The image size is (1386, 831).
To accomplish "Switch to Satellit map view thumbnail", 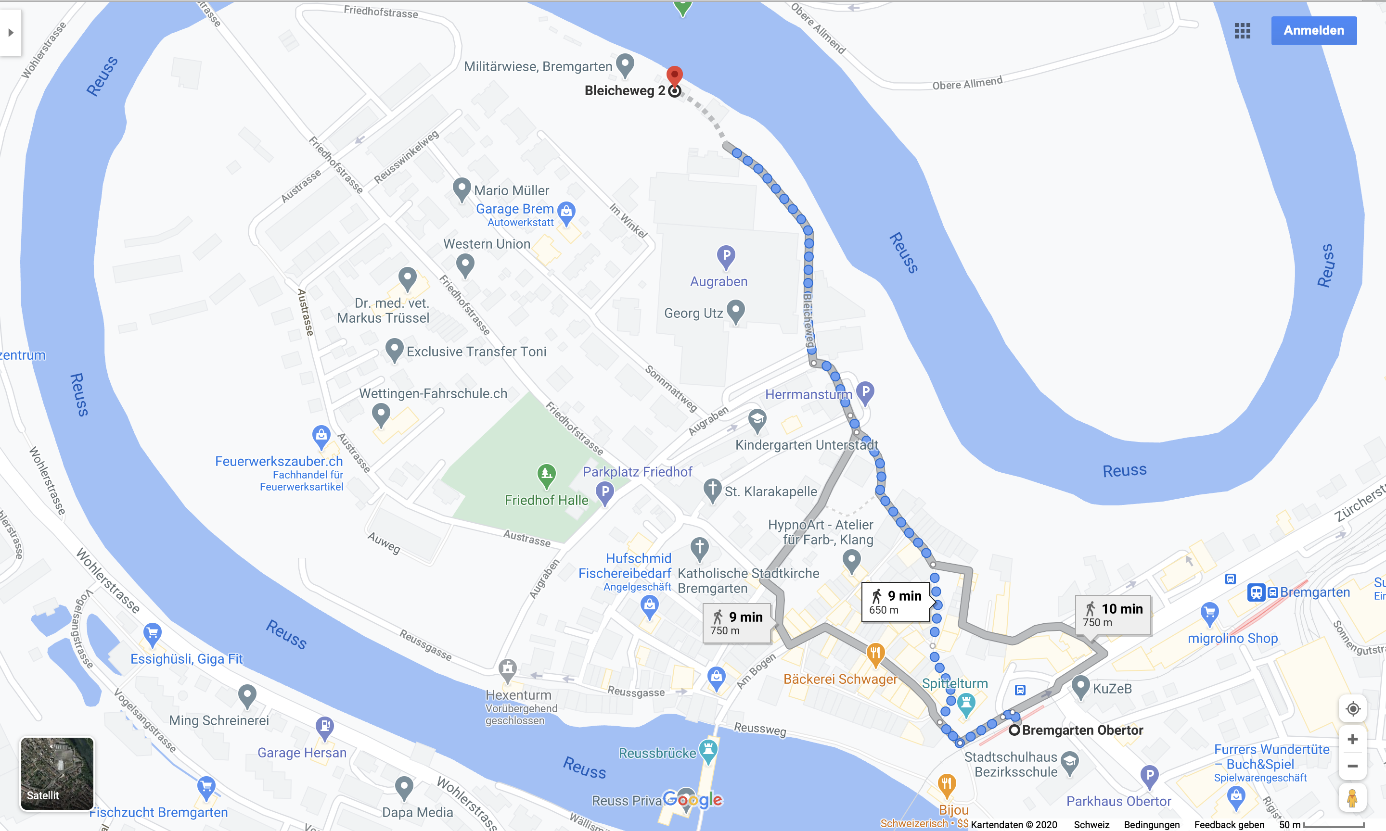I will [x=57, y=773].
